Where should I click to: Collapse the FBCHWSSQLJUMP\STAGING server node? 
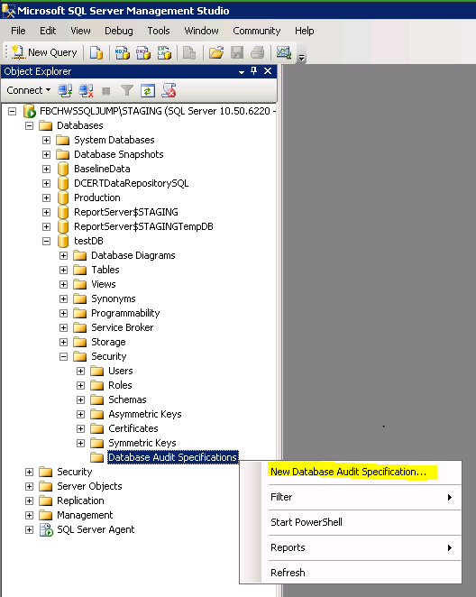point(13,112)
